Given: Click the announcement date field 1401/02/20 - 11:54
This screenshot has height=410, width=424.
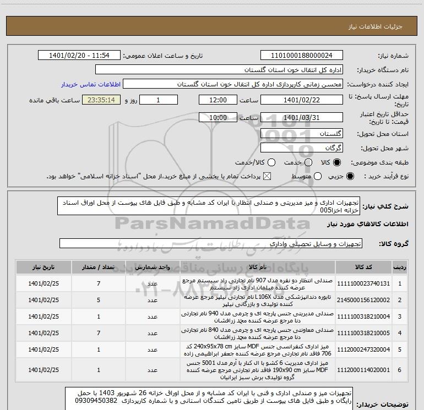Looking at the screenshot, I should click(79, 56).
